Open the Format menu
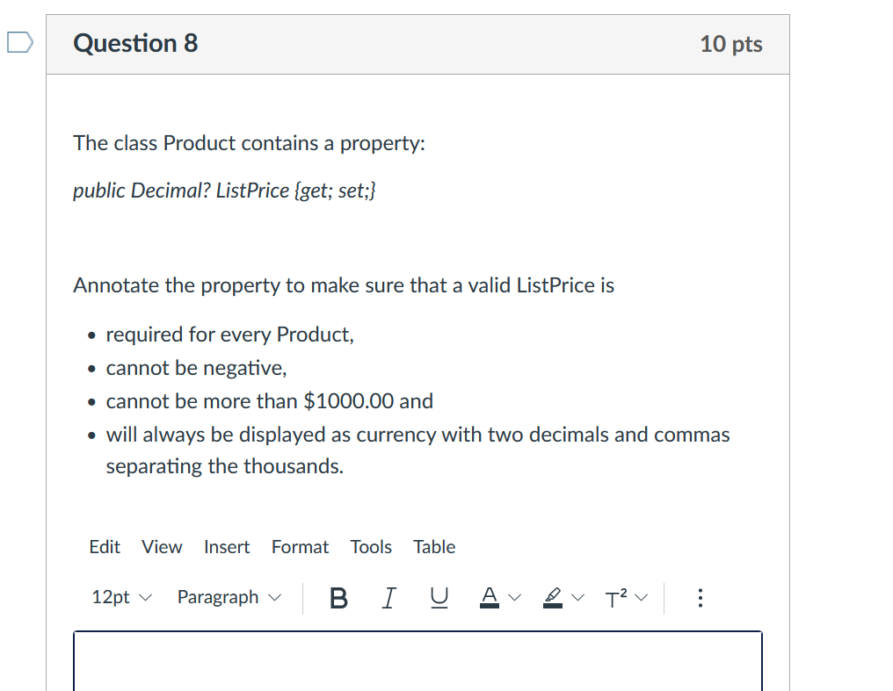 point(300,546)
